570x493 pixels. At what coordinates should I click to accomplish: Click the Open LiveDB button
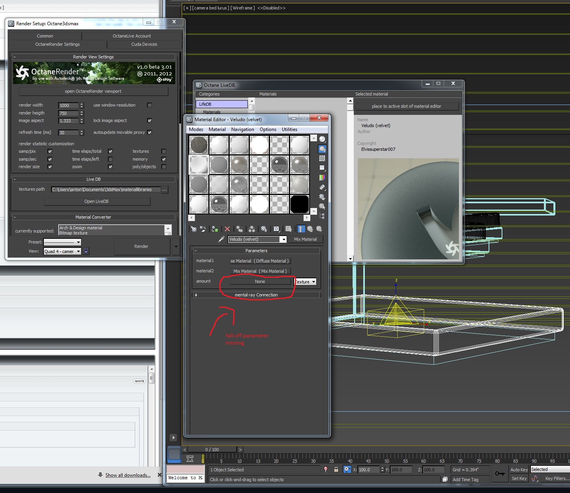click(x=96, y=201)
